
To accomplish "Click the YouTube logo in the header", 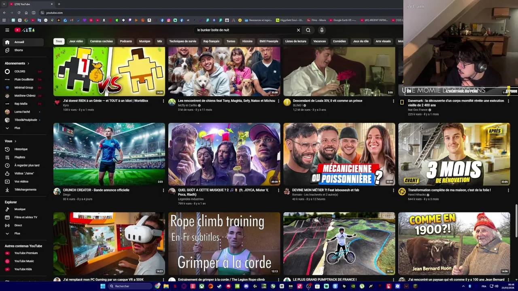I will coord(25,30).
